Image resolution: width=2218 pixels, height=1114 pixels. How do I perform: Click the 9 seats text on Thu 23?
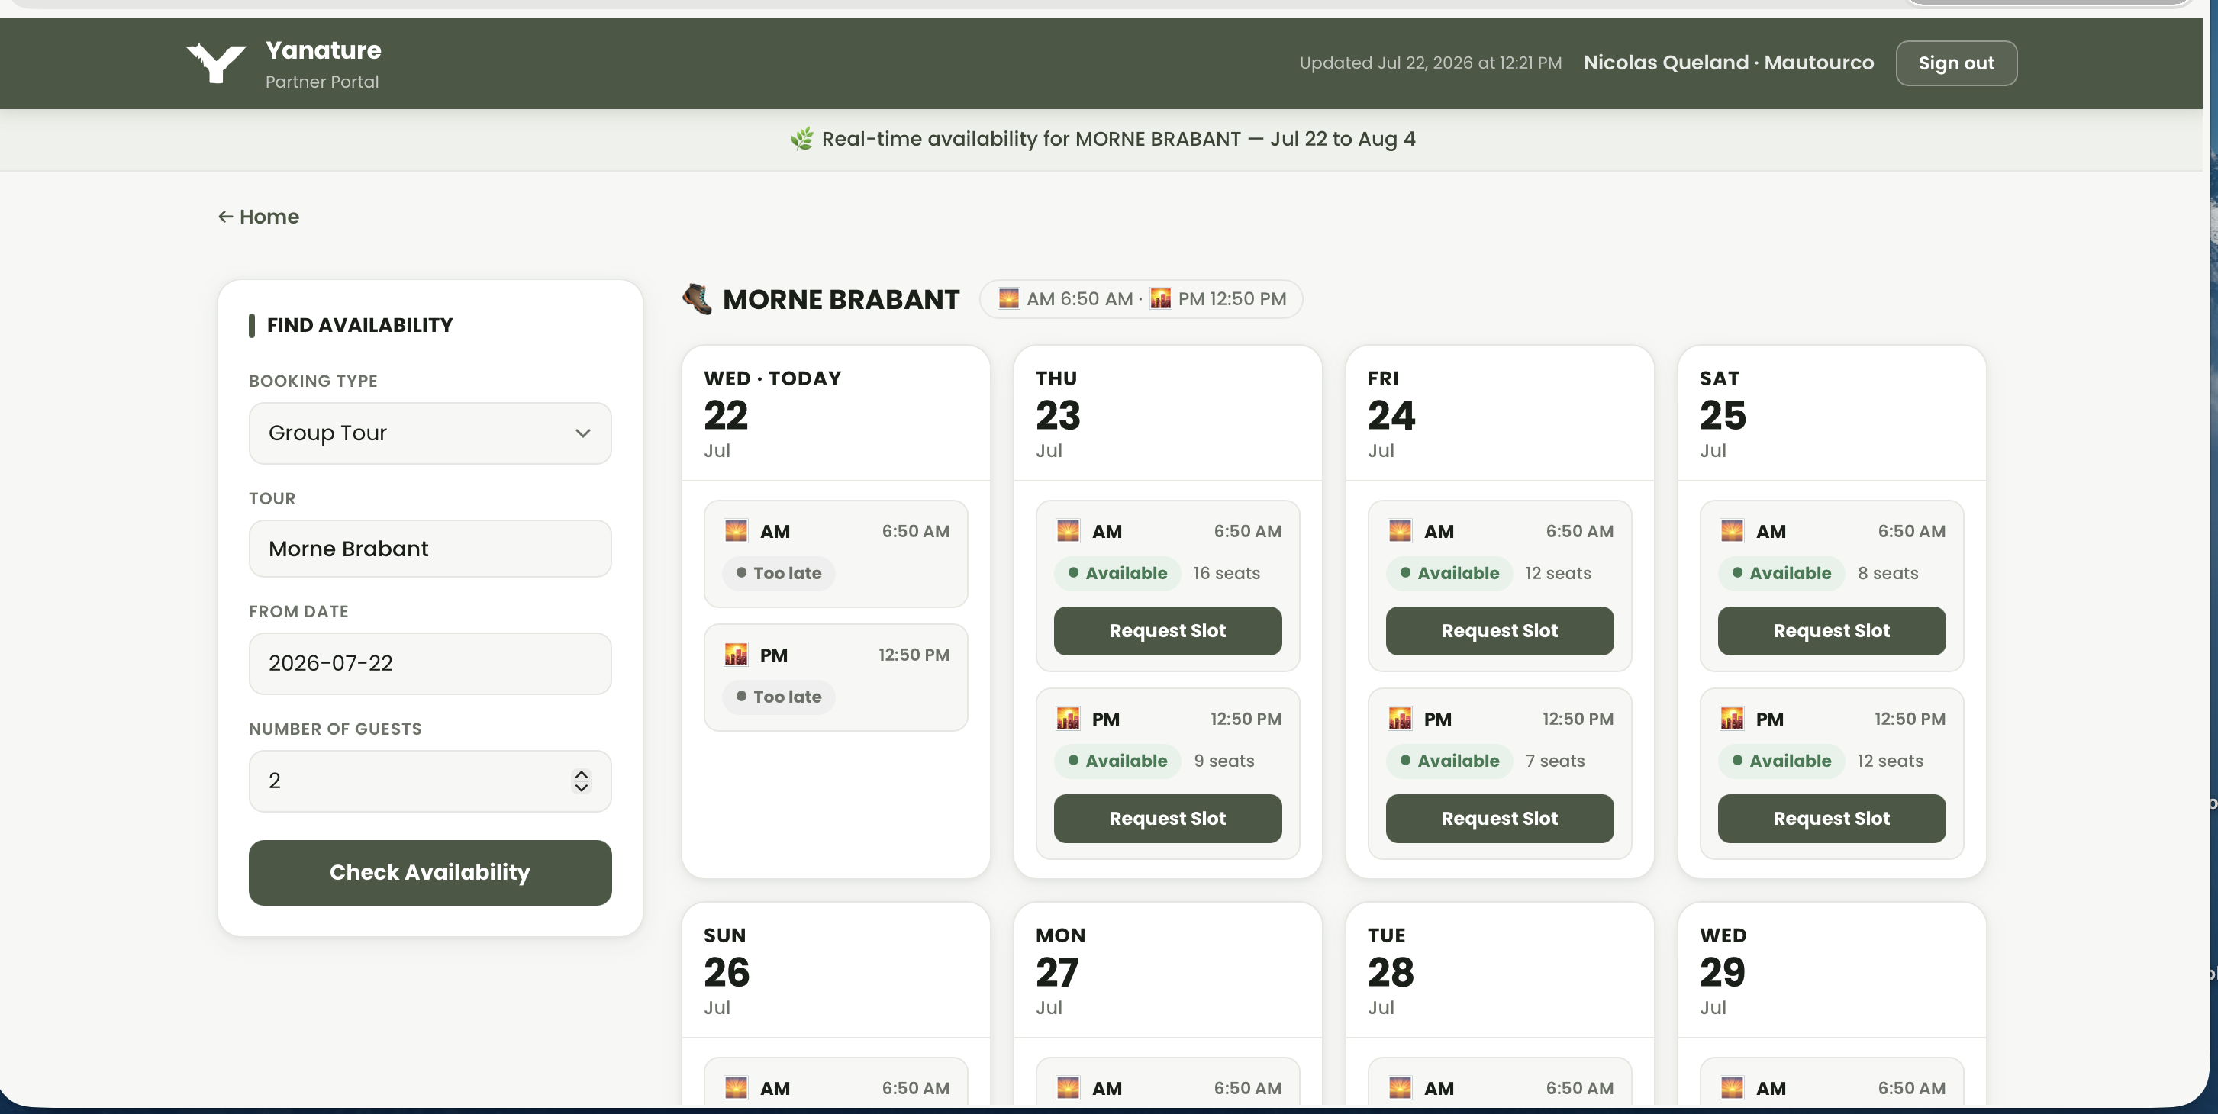(x=1223, y=761)
